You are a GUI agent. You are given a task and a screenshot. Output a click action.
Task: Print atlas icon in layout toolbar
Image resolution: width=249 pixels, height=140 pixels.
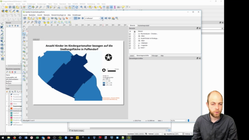(x=109, y=18)
